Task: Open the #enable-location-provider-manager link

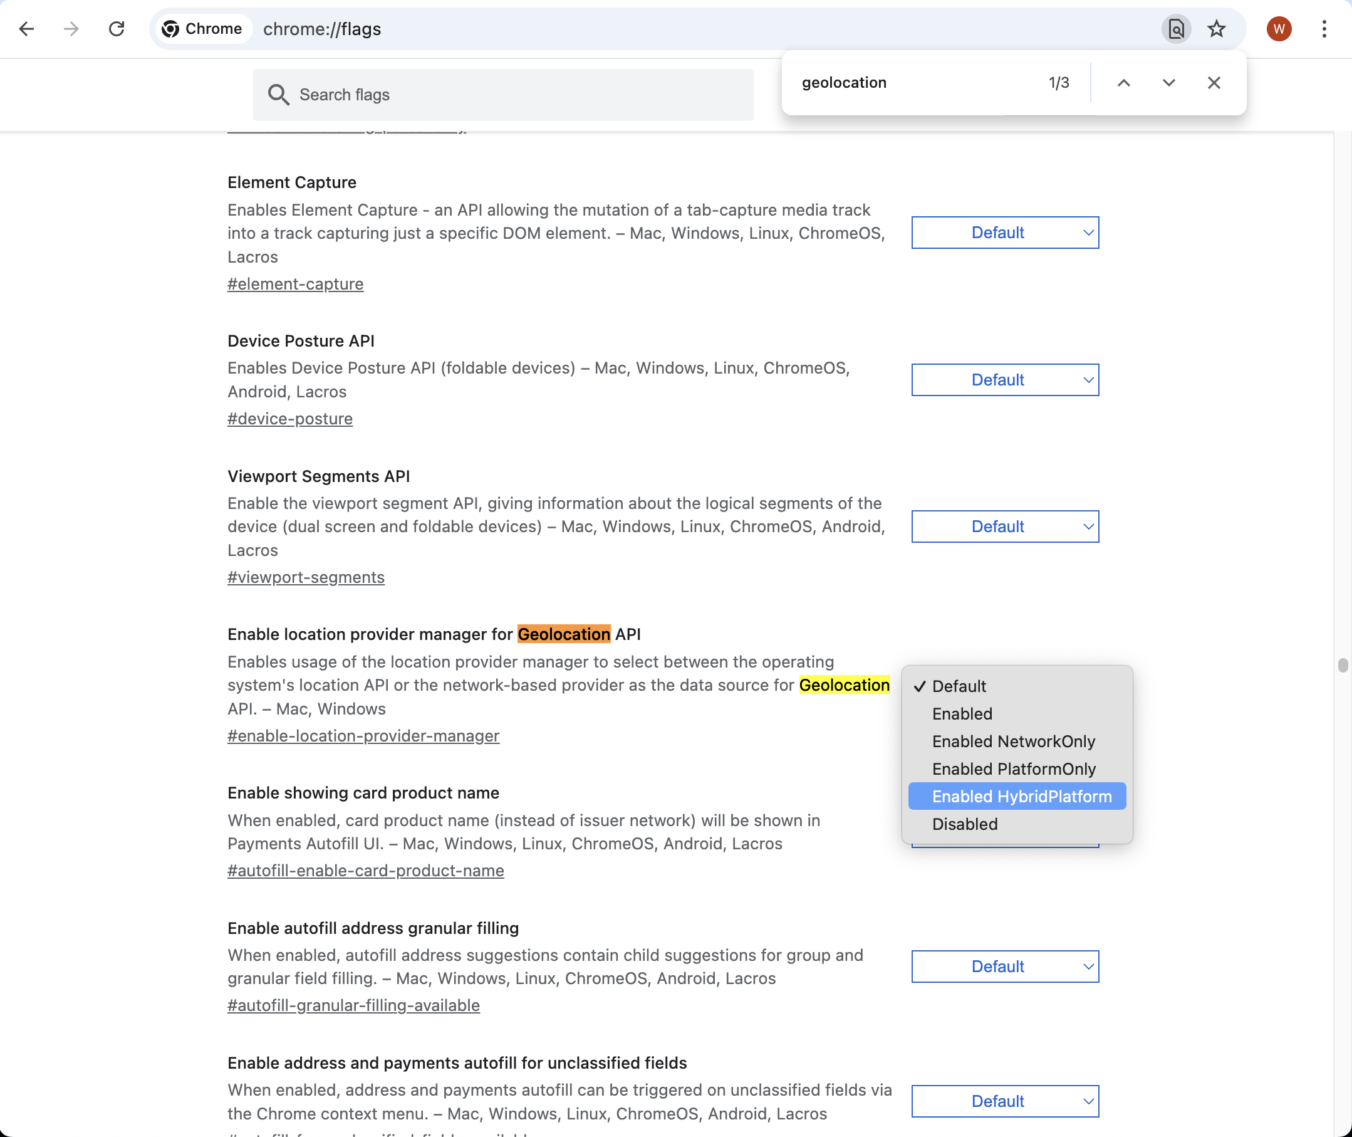Action: [363, 735]
